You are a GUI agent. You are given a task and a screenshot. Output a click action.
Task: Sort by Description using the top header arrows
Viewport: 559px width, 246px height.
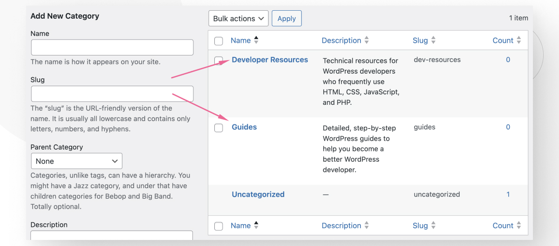tap(367, 41)
